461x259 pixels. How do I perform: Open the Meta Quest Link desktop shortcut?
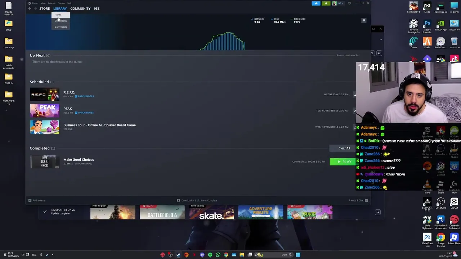pos(427,240)
